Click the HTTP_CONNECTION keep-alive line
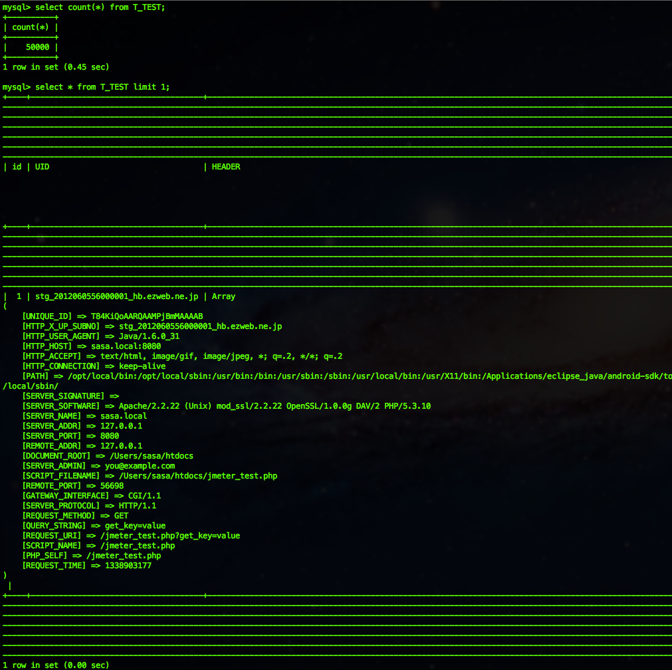Viewport: 672px width, 670px height. [94, 366]
